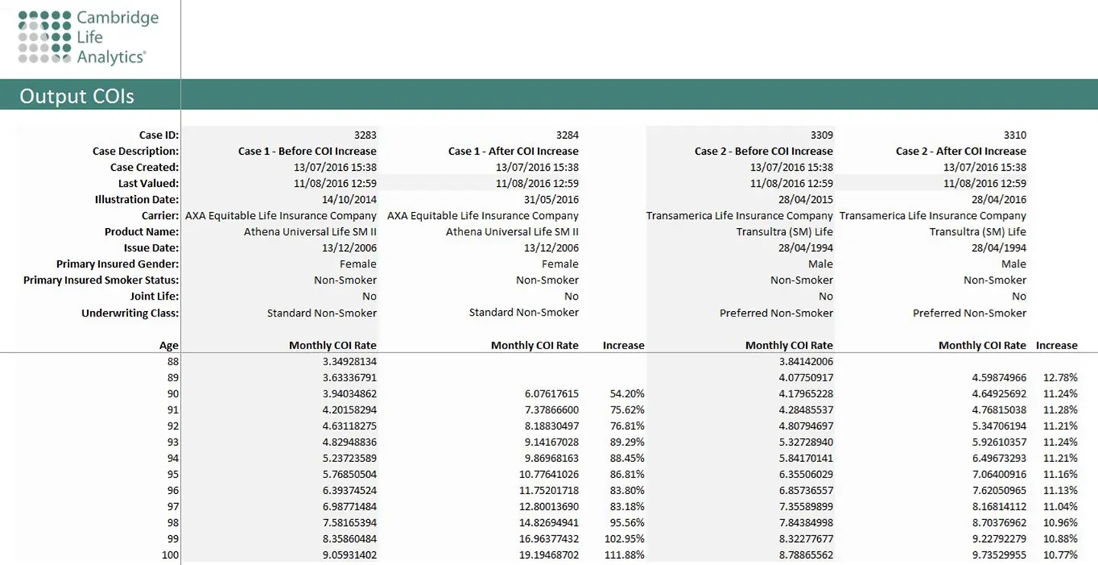Select increase value 89.29%

pyautogui.click(x=627, y=442)
